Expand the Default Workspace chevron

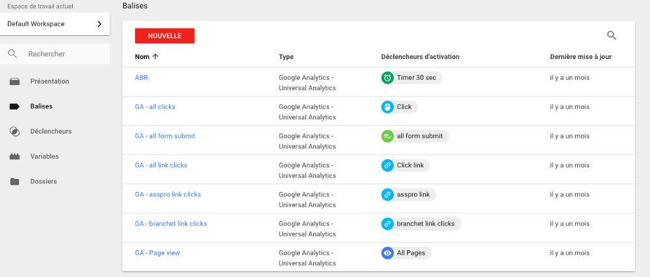coord(99,24)
